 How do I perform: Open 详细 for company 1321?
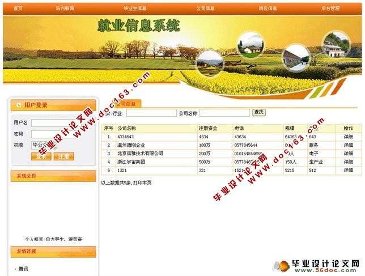pyautogui.click(x=348, y=171)
